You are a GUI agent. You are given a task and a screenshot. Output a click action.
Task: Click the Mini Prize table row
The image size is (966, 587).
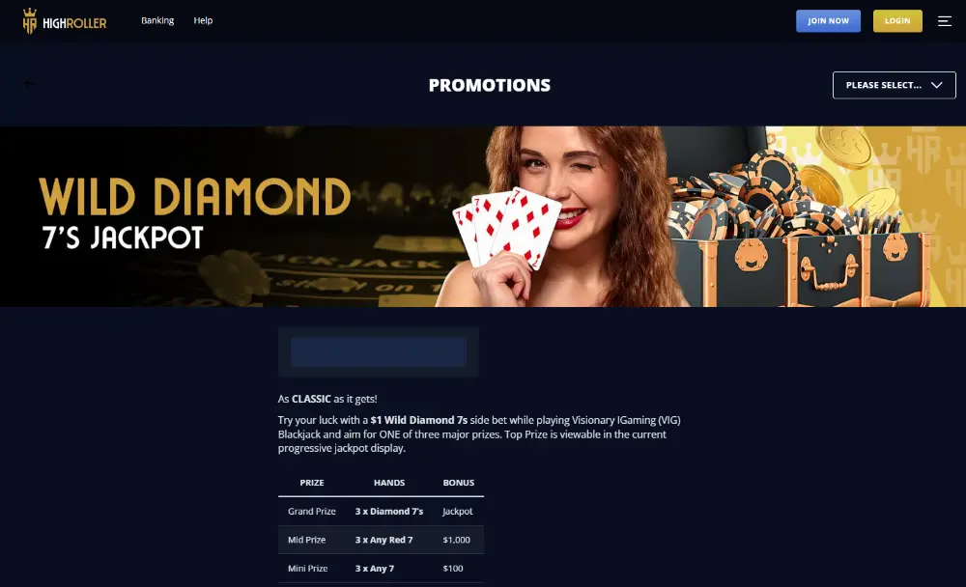tap(381, 568)
